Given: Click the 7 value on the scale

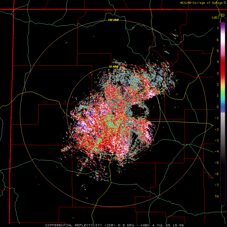Looking at the screenshot, I should coord(218,28).
